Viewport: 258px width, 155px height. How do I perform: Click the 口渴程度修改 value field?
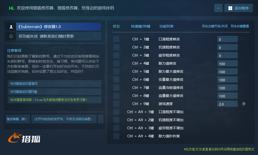pos(228,39)
